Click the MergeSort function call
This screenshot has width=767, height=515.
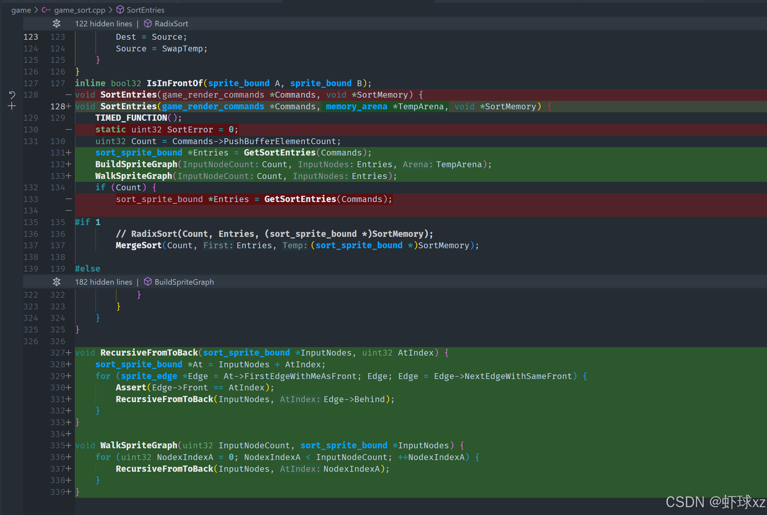click(138, 245)
